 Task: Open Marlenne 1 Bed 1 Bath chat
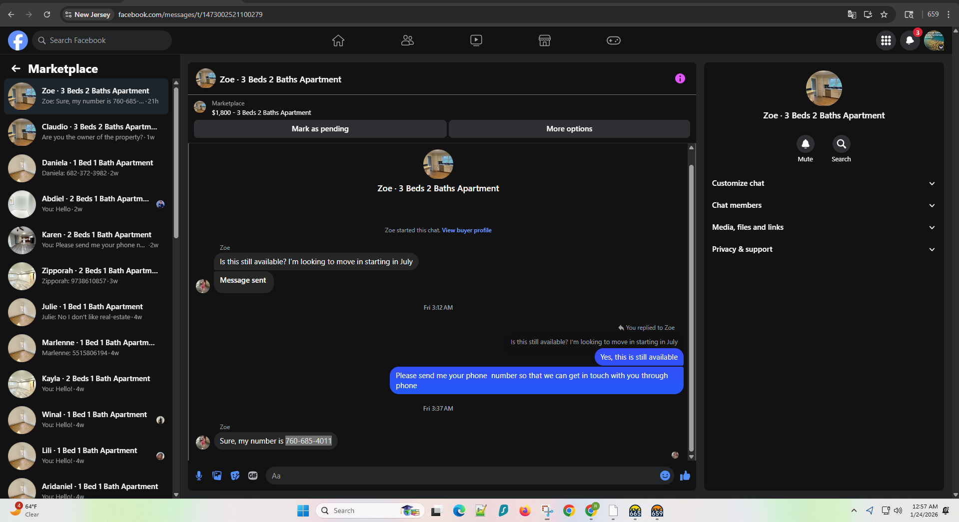coord(86,348)
